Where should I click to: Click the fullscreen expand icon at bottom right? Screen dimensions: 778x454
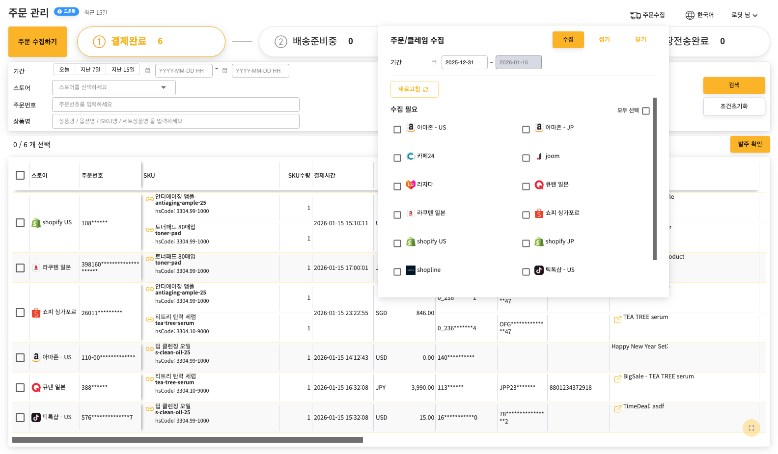751,428
